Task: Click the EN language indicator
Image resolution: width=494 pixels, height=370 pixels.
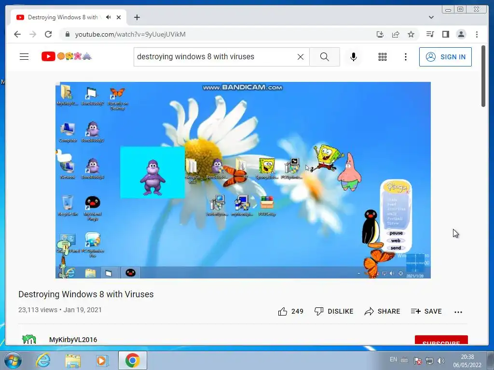Action: pyautogui.click(x=393, y=359)
